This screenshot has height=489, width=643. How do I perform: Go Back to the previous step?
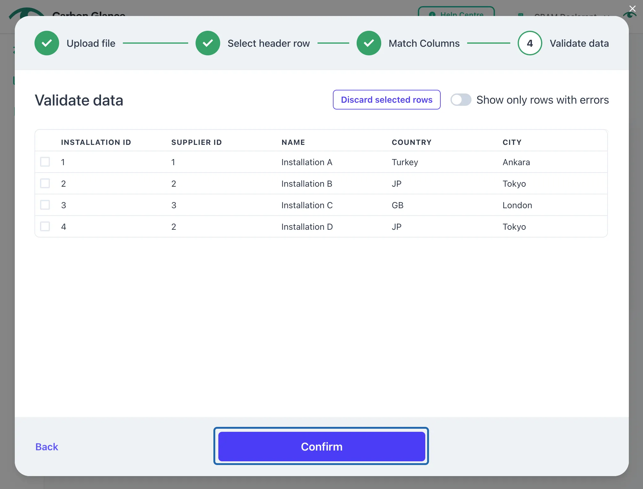47,447
